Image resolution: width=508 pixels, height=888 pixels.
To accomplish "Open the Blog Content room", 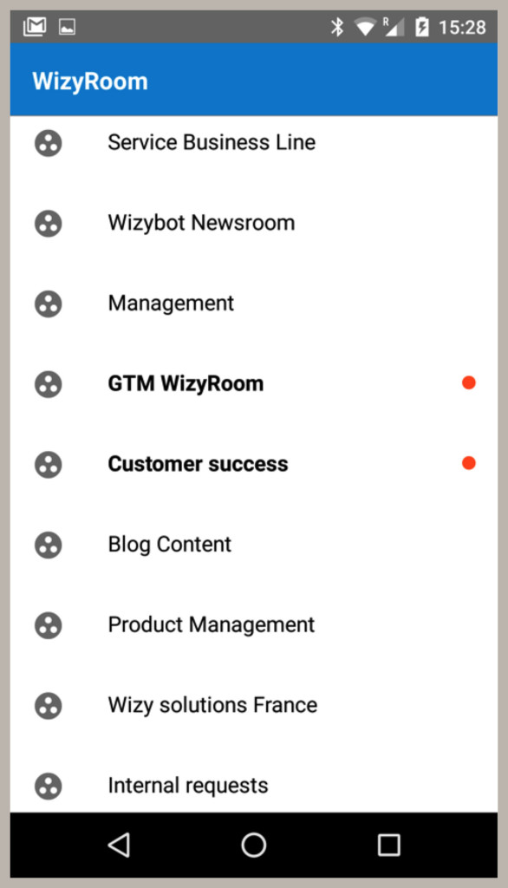I will [254, 545].
